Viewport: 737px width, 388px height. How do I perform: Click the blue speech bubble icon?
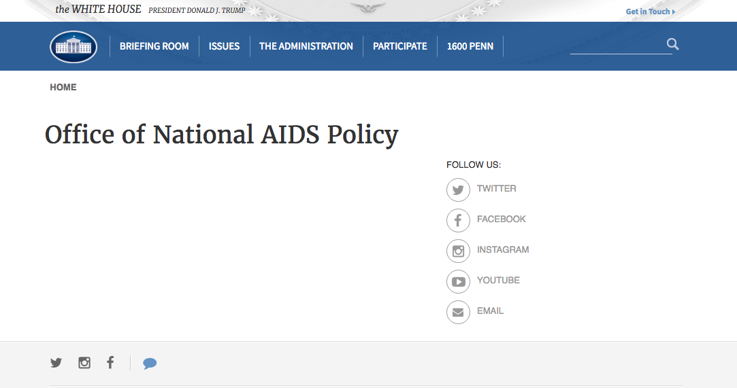(150, 364)
